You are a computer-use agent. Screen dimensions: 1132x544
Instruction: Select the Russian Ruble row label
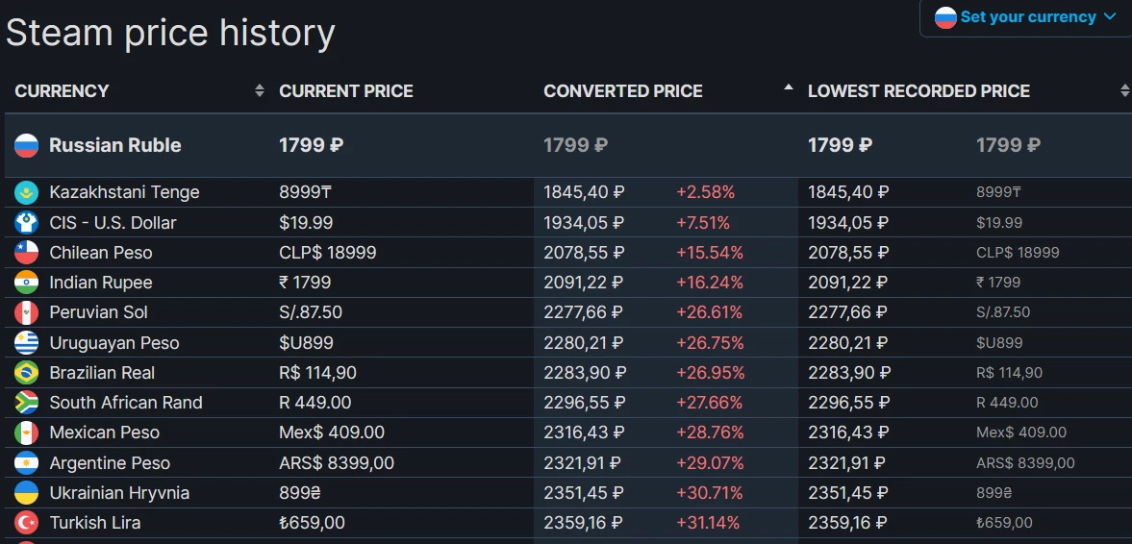tap(114, 146)
